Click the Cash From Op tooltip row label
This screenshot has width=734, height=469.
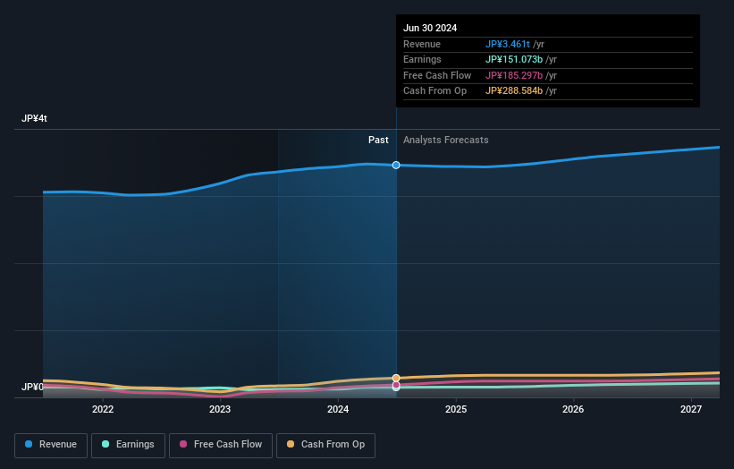(434, 91)
